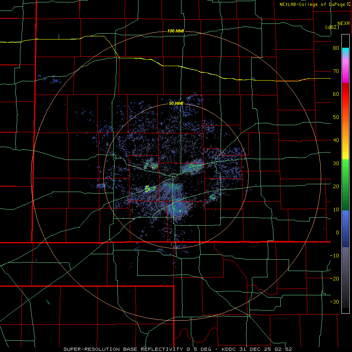
Task: Click the 40 value on the dBZ scale
Action: (x=336, y=140)
